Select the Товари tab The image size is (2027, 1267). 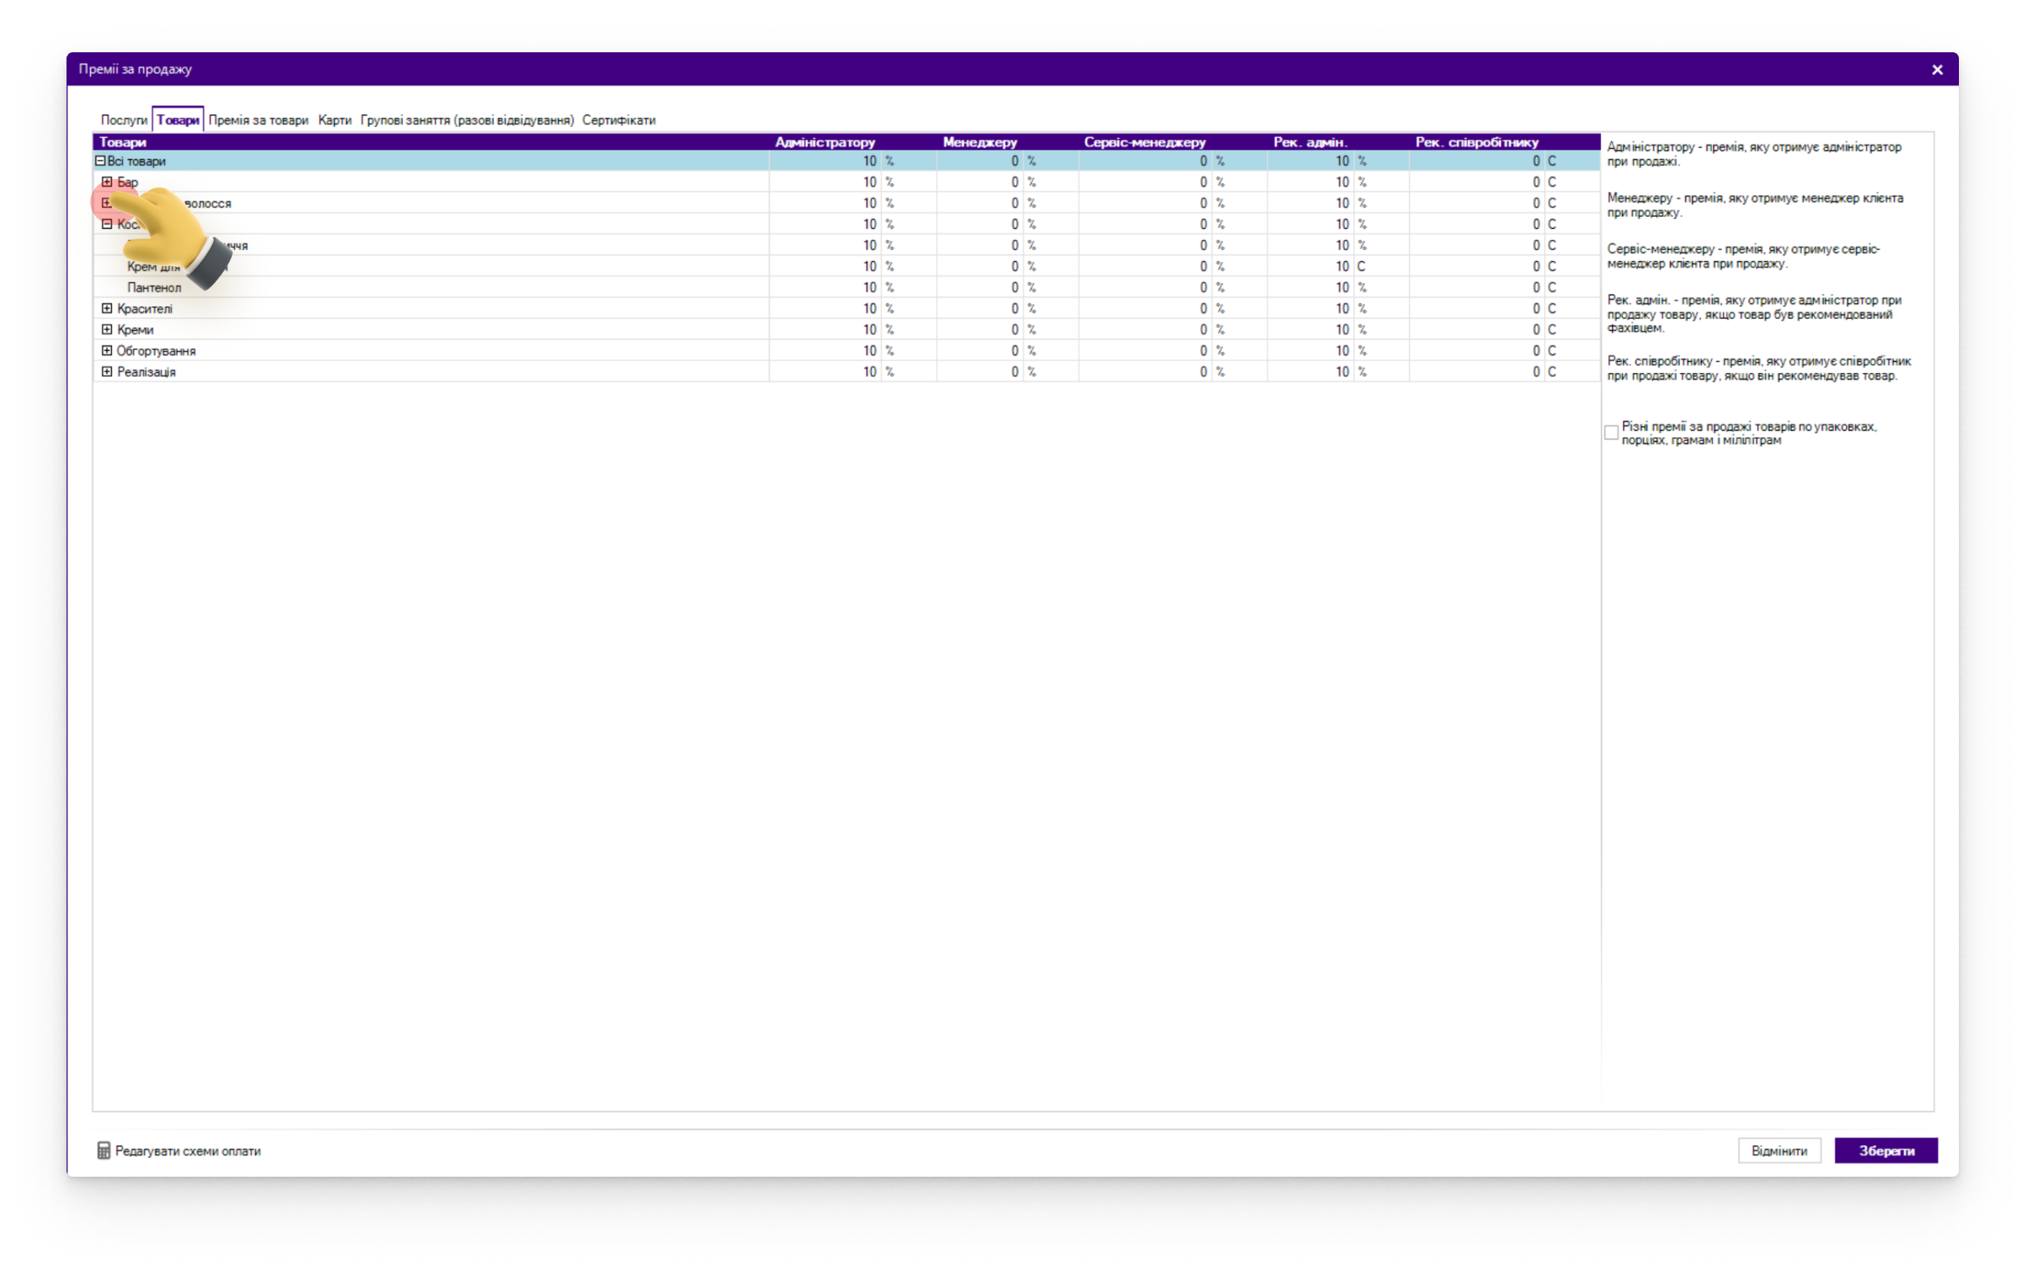[x=177, y=120]
